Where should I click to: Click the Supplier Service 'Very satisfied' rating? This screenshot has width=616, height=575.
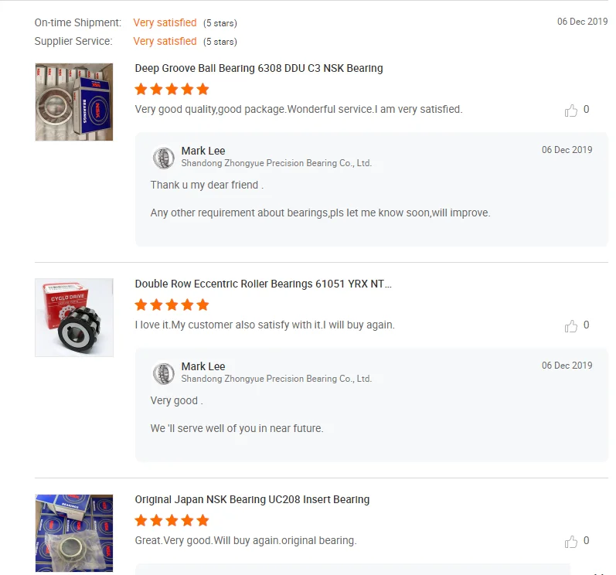coord(165,41)
